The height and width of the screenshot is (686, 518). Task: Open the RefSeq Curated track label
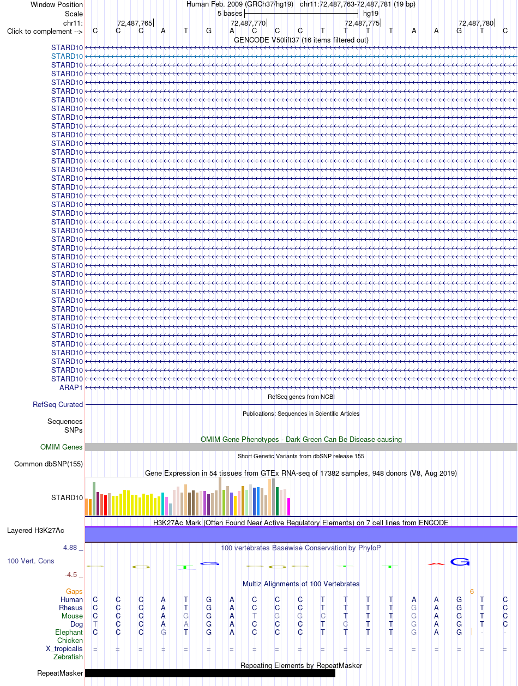tap(58, 405)
